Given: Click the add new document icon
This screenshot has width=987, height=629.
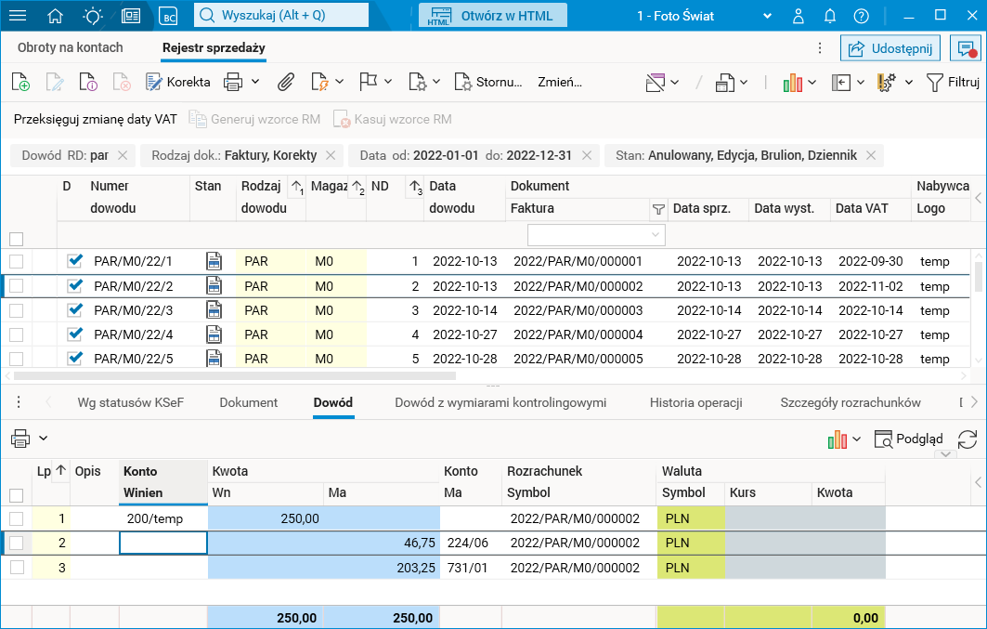Looking at the screenshot, I should coord(20,83).
